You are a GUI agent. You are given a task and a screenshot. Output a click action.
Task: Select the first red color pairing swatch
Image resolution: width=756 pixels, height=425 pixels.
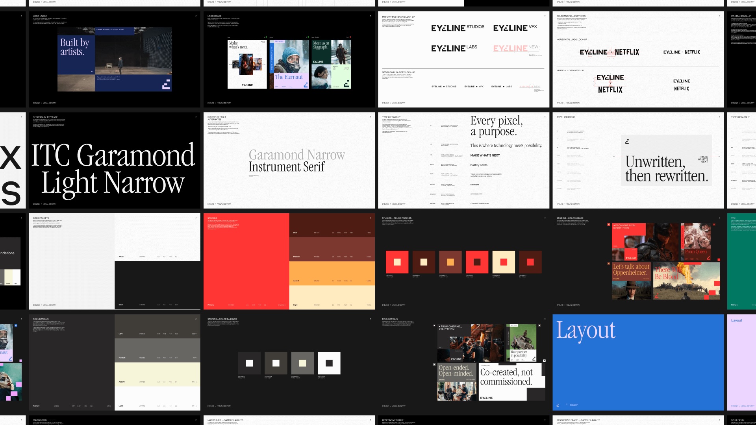click(x=397, y=262)
